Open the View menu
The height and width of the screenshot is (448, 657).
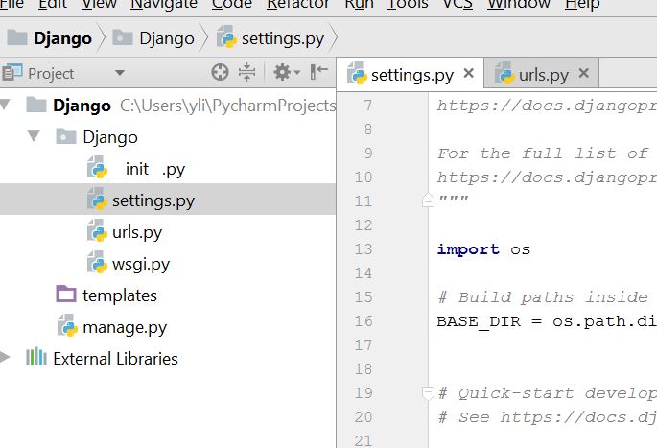[99, 4]
